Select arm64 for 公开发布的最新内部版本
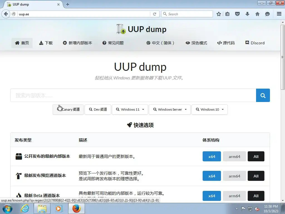This screenshot has width=285, height=214. [x=234, y=156]
